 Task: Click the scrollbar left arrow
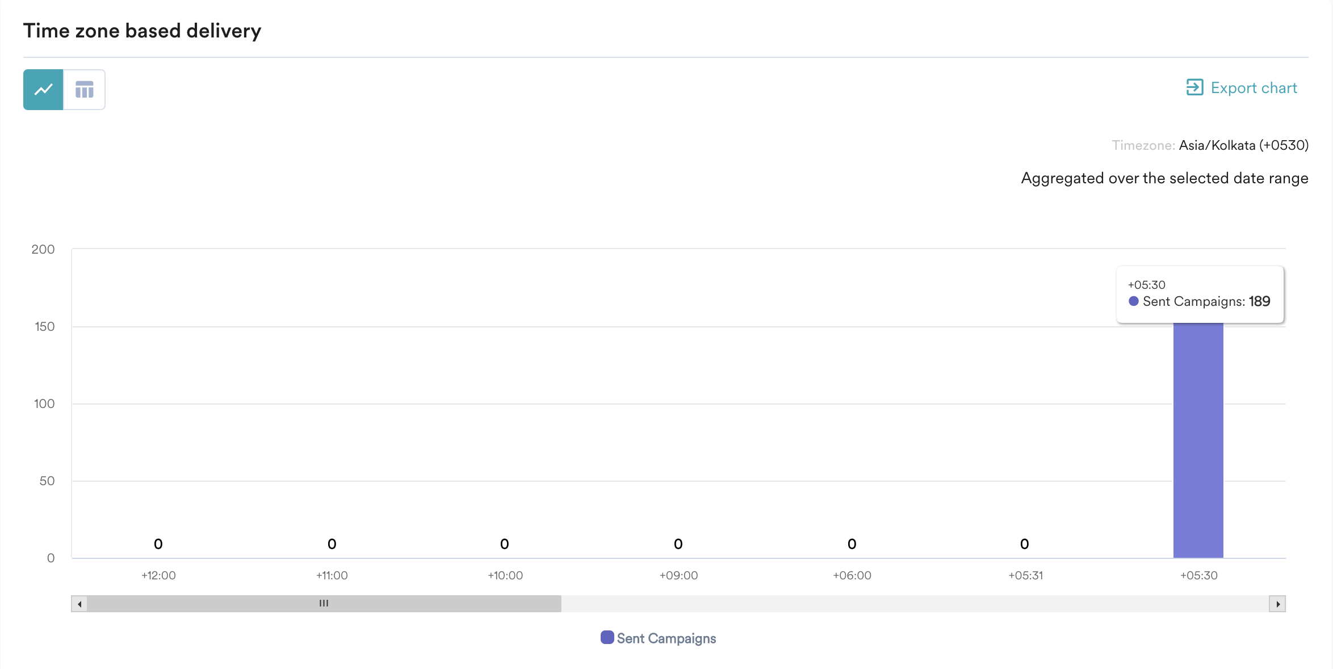(79, 604)
